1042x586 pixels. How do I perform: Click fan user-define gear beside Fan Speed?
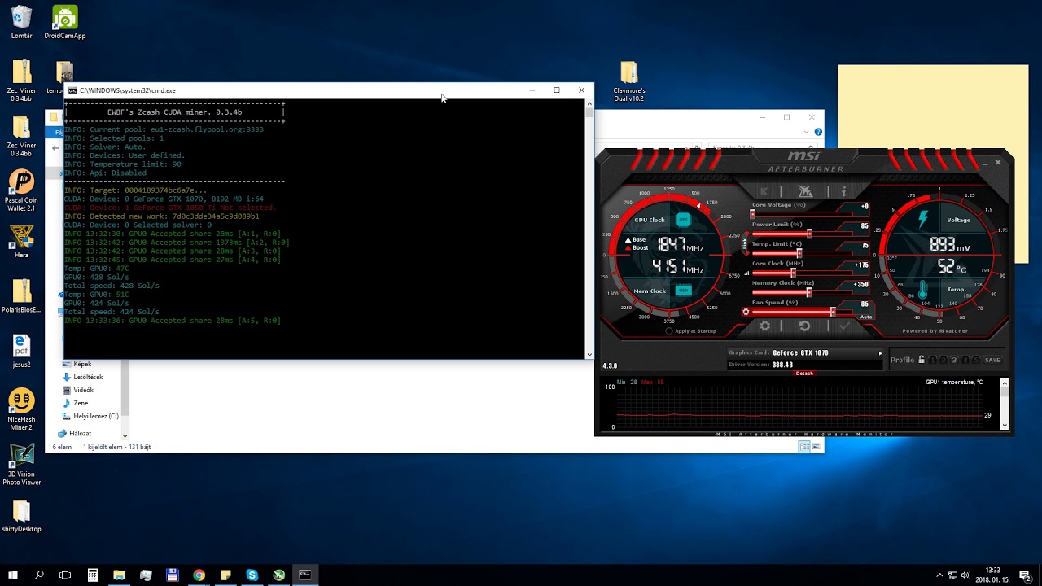(x=746, y=312)
